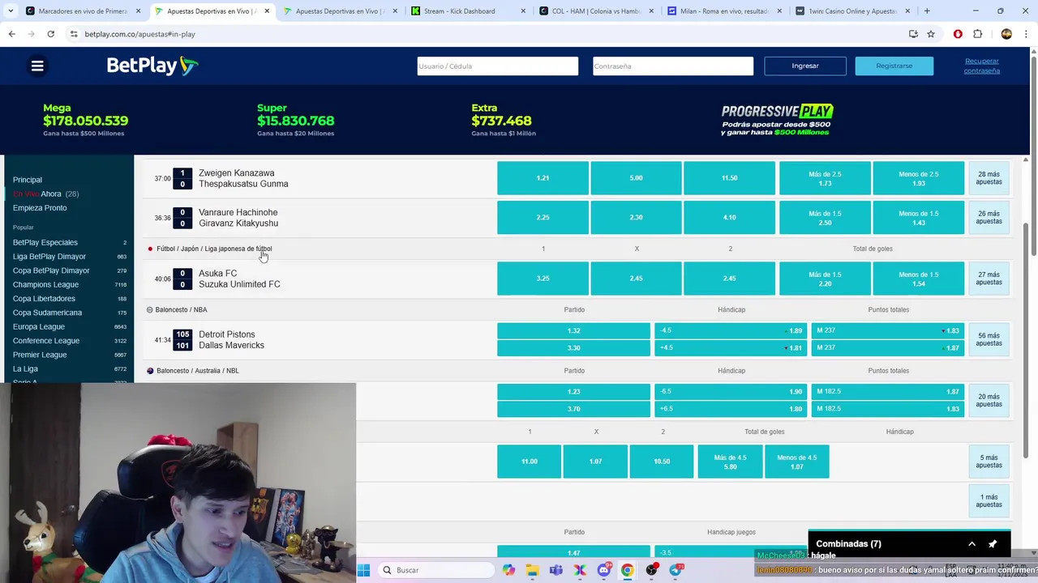The width and height of the screenshot is (1038, 583).
Task: Close the active Apuestas Deportivas tab
Action: 267,11
